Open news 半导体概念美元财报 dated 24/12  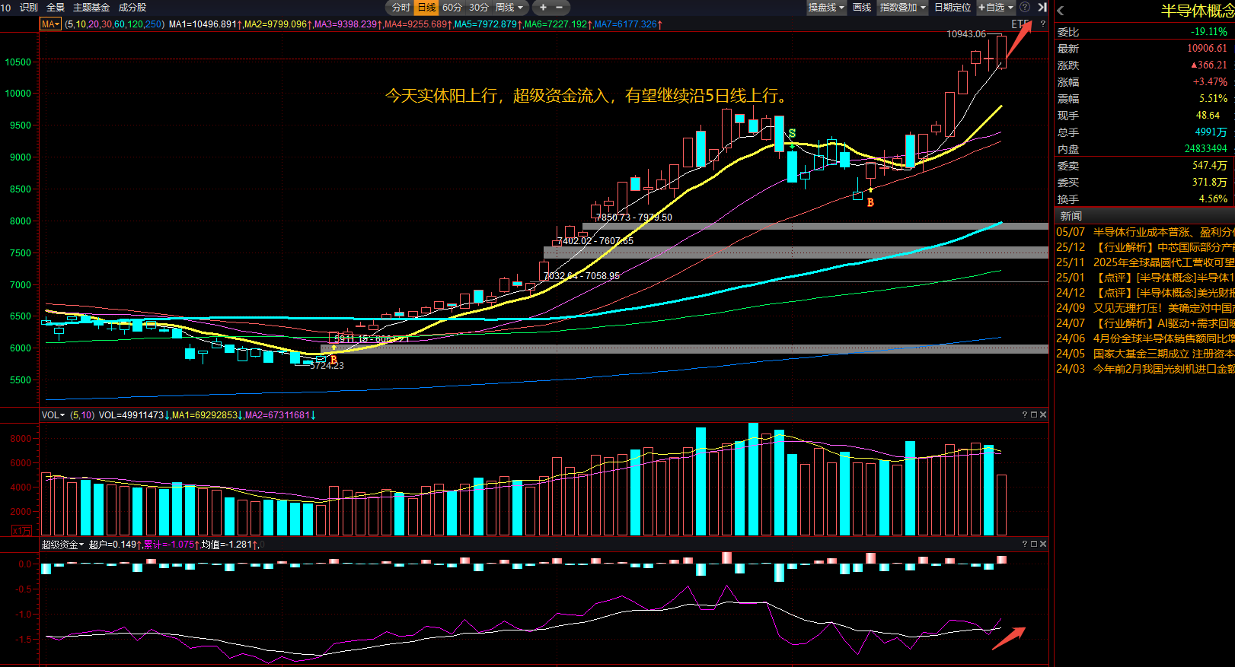pos(1144,293)
